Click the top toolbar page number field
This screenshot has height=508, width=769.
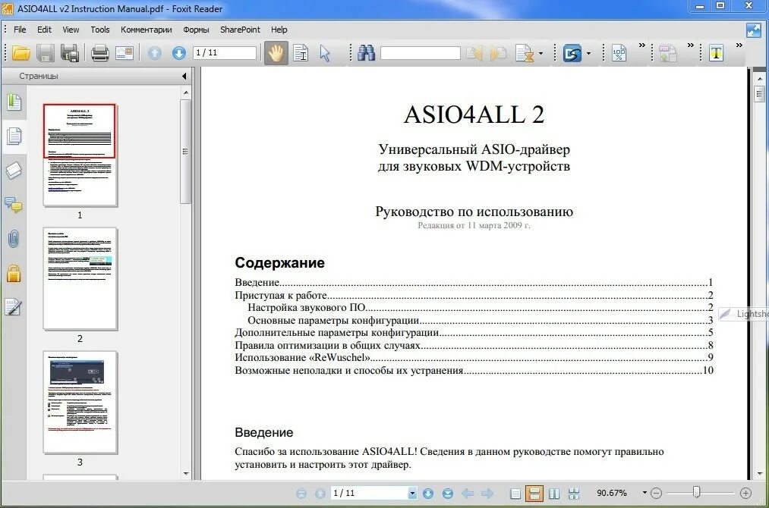pyautogui.click(x=225, y=52)
